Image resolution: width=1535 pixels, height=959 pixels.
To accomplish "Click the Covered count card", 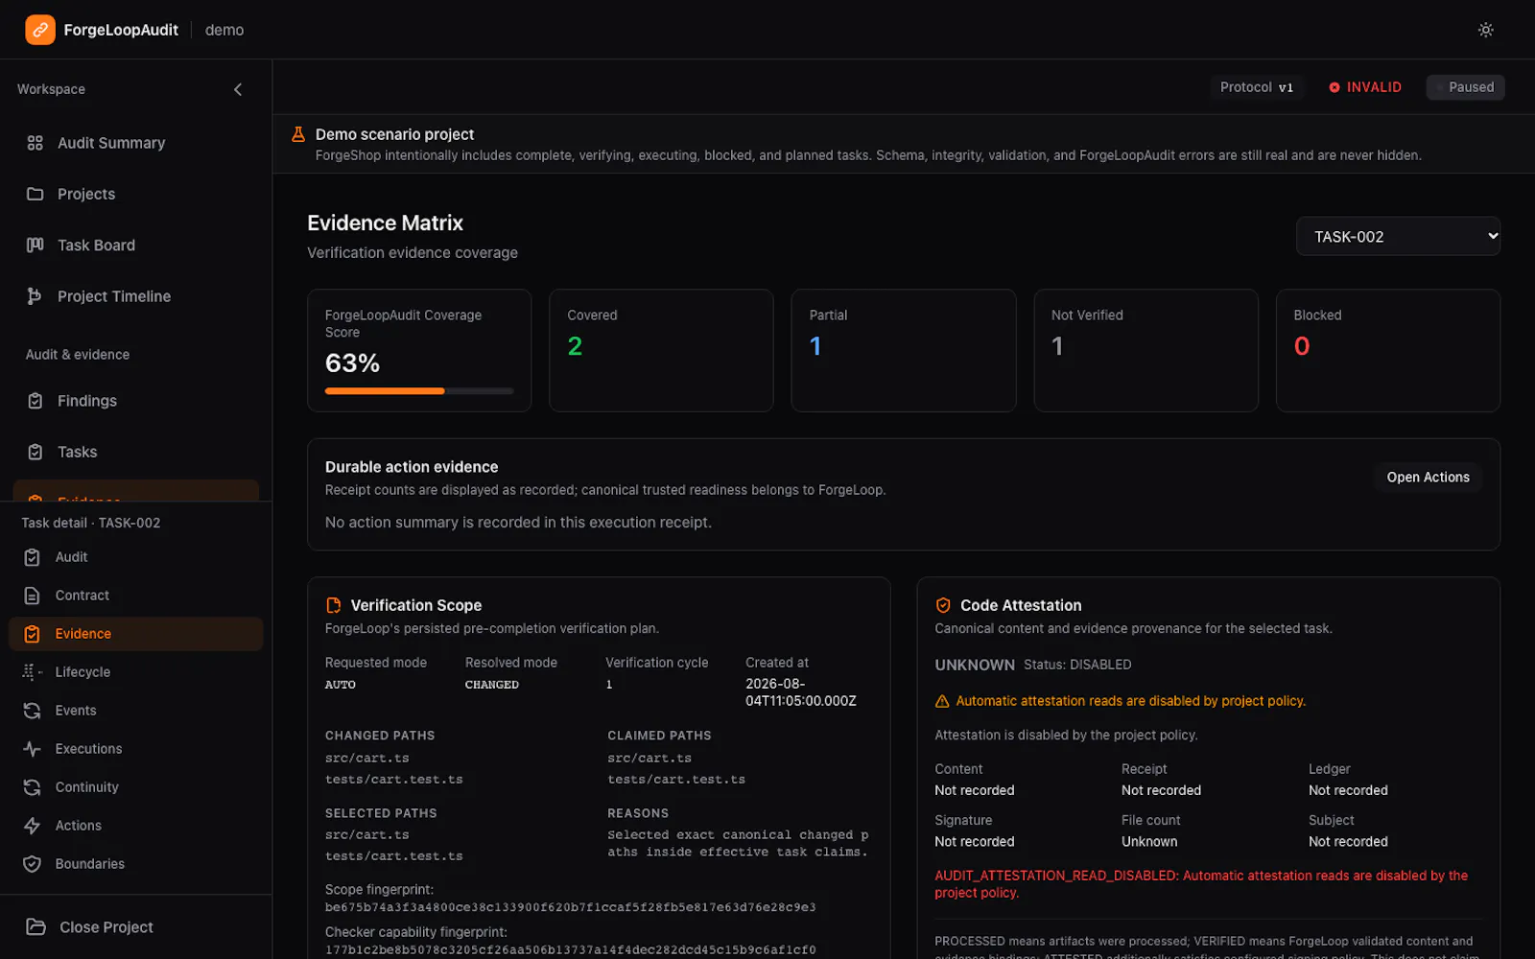I will pyautogui.click(x=661, y=350).
